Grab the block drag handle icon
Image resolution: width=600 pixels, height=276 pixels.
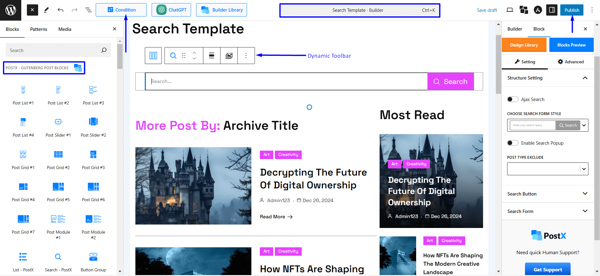point(184,56)
